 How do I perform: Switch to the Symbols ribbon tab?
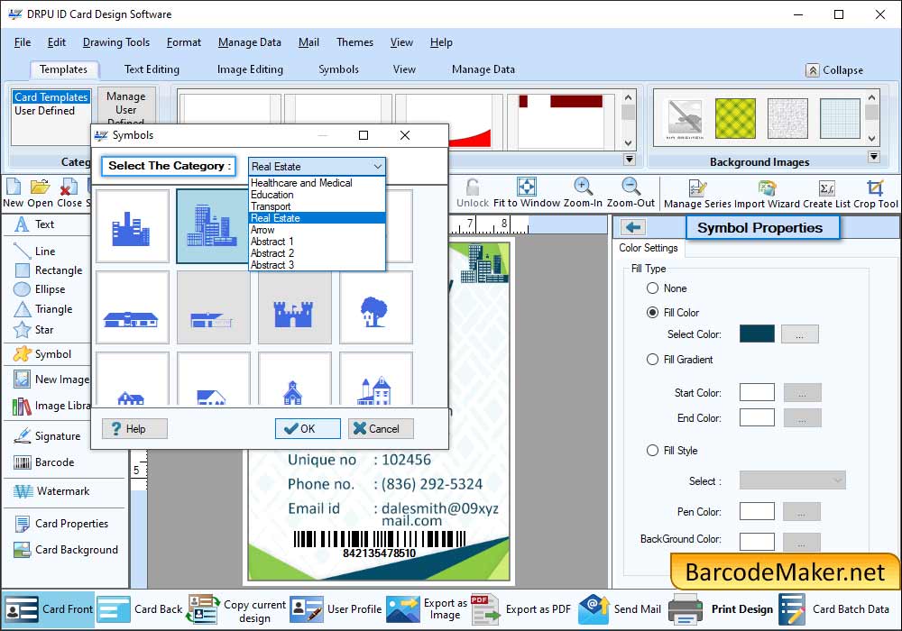(x=338, y=69)
